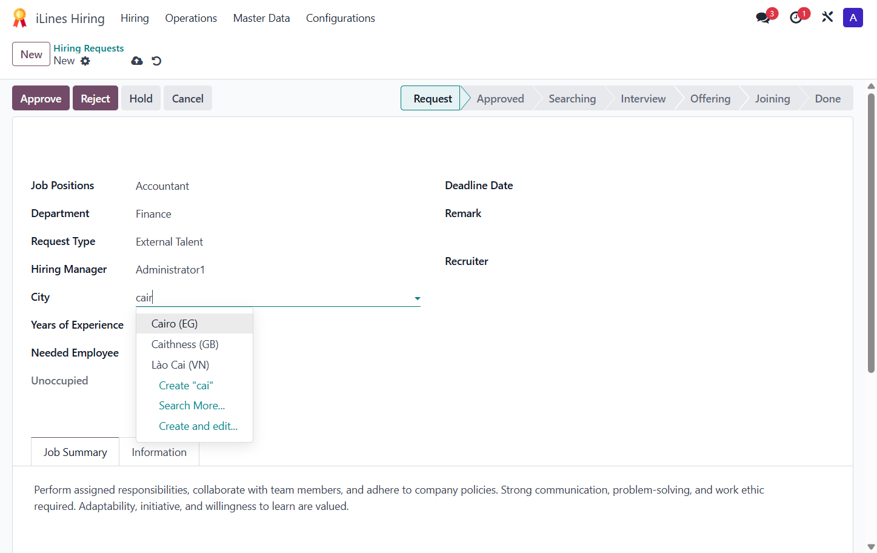Expand the City dropdown arrow

point(417,298)
